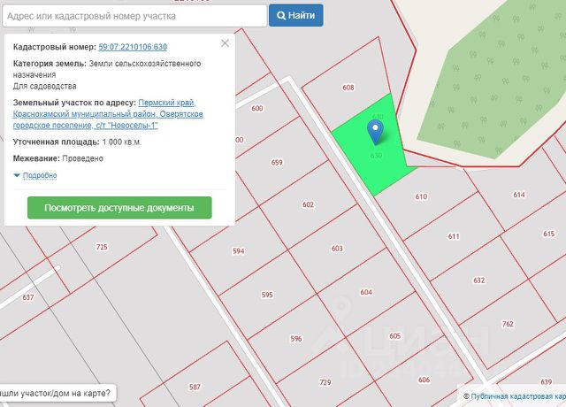Click Посмотреть доступные документы button
The height and width of the screenshot is (407, 566).
point(119,208)
